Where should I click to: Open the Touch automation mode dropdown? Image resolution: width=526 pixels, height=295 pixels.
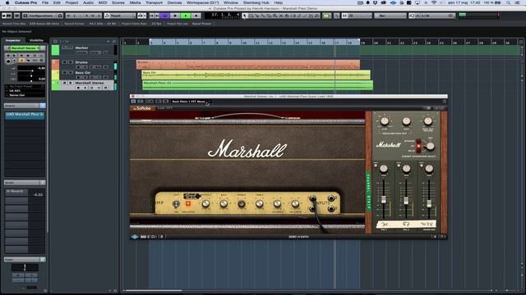pos(120,16)
